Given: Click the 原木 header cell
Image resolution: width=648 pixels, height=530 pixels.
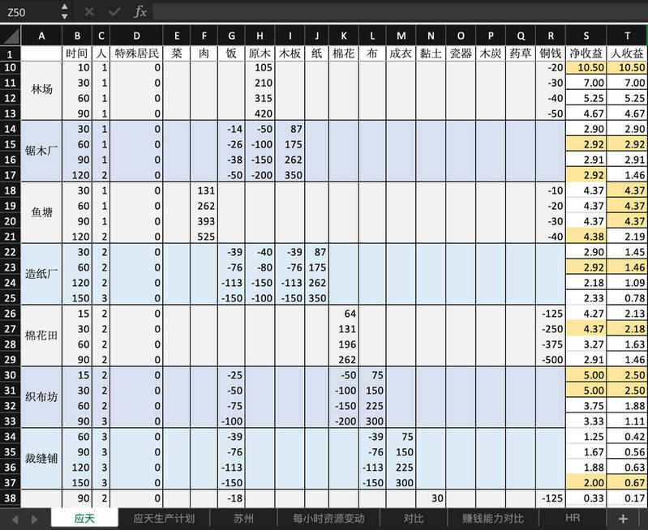Looking at the screenshot, I should pos(260,53).
